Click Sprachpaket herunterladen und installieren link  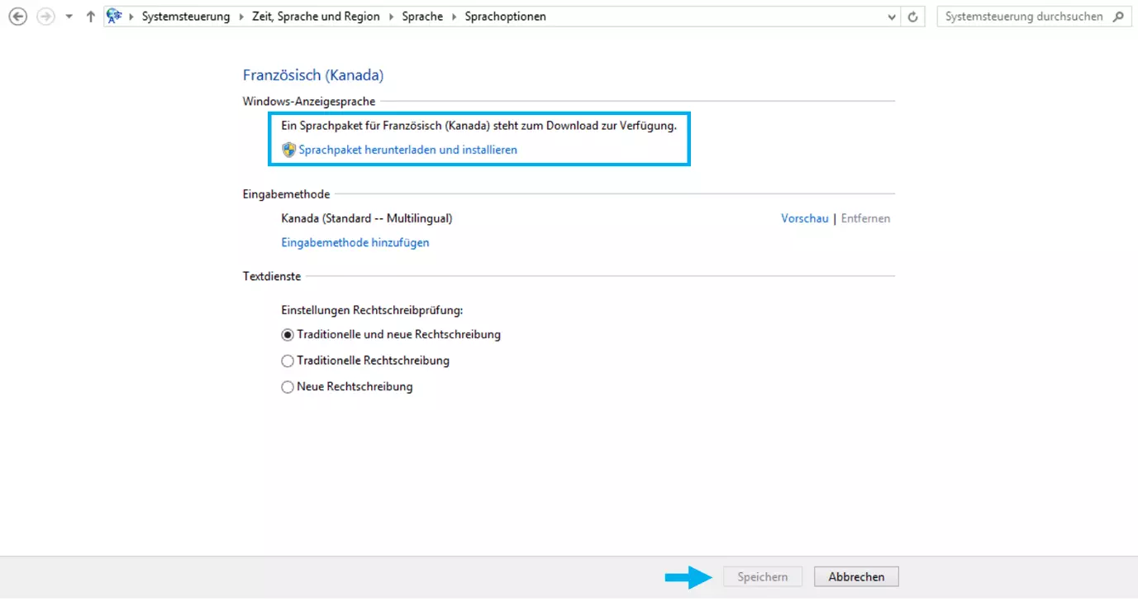[407, 150]
